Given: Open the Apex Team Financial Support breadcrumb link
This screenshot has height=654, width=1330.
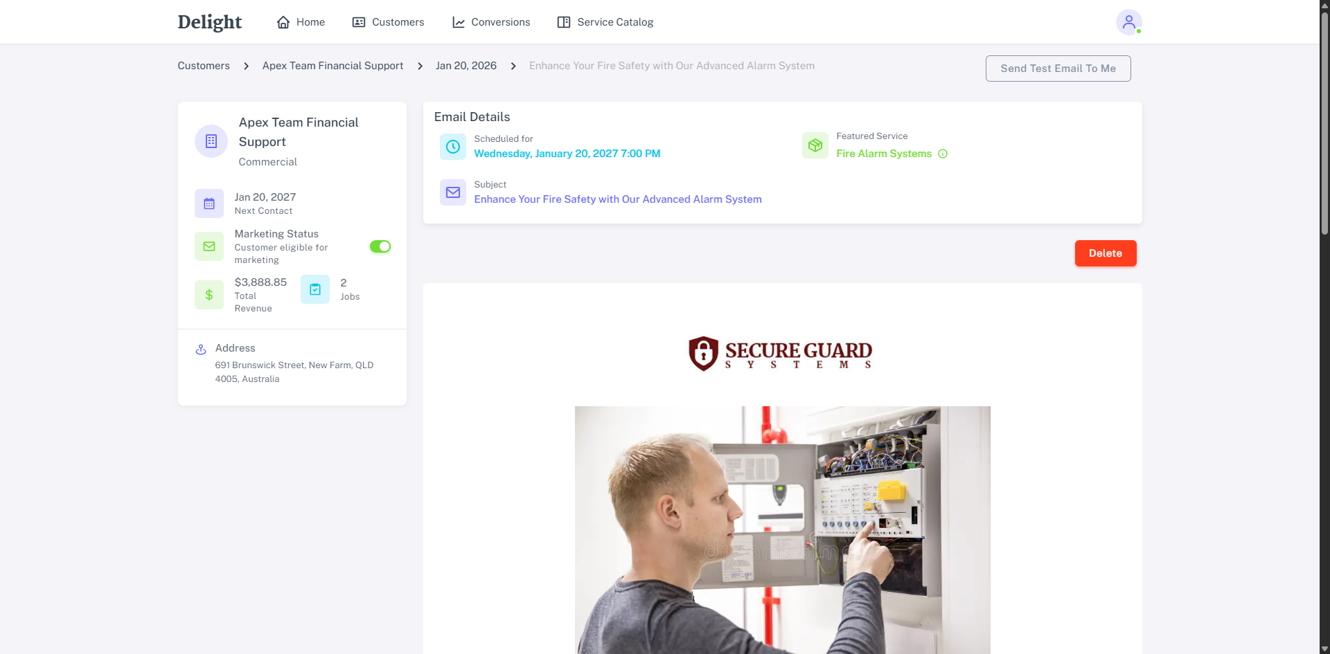Looking at the screenshot, I should point(332,66).
